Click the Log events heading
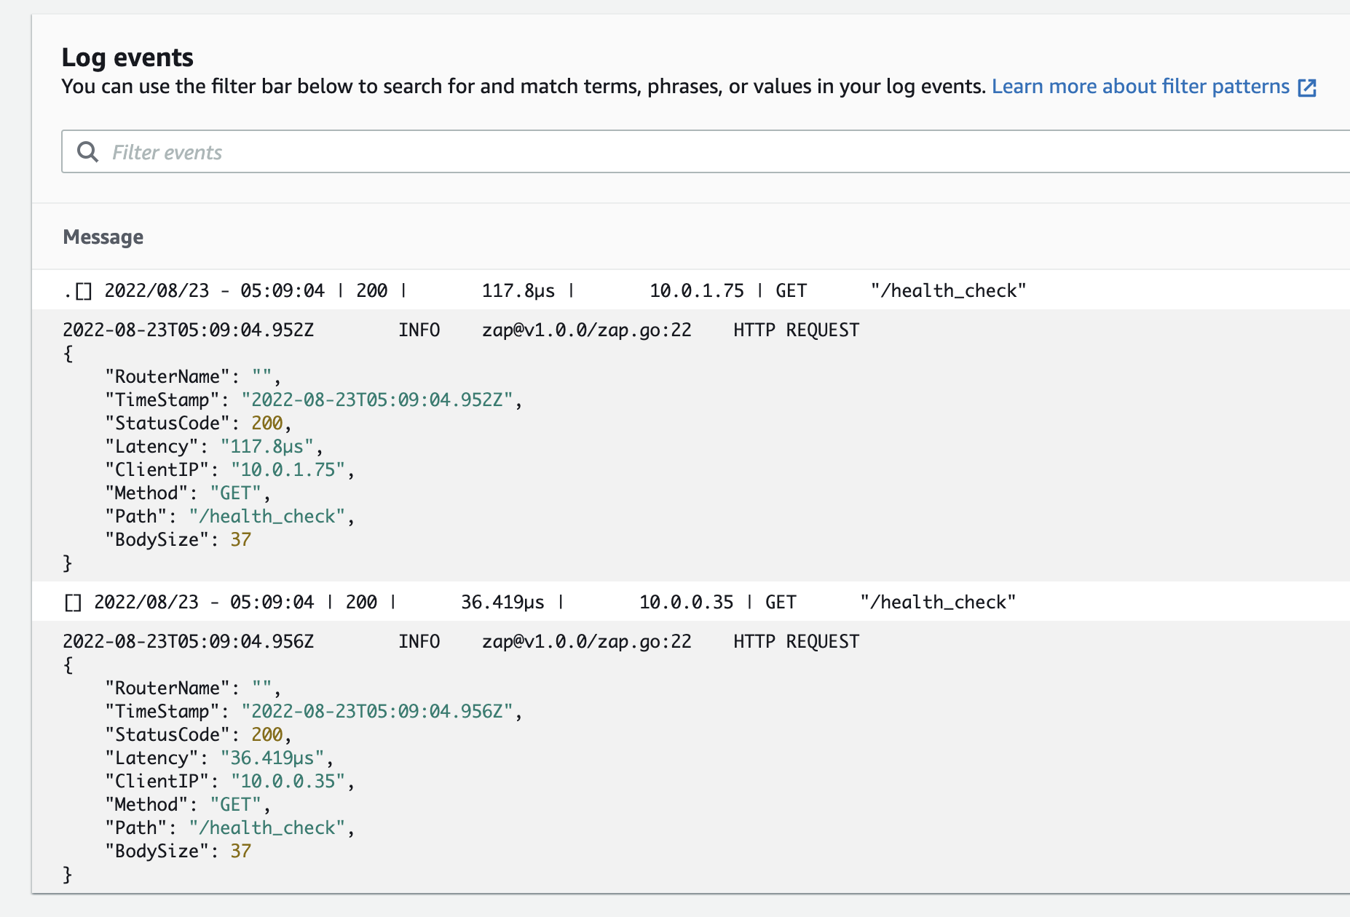Screen dimensions: 1350x917 coord(127,57)
